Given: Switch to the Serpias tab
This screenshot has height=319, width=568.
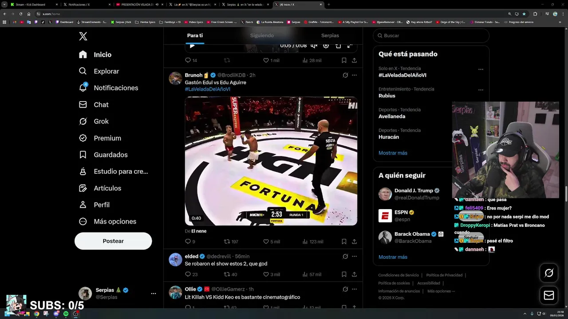Looking at the screenshot, I should click(x=330, y=35).
